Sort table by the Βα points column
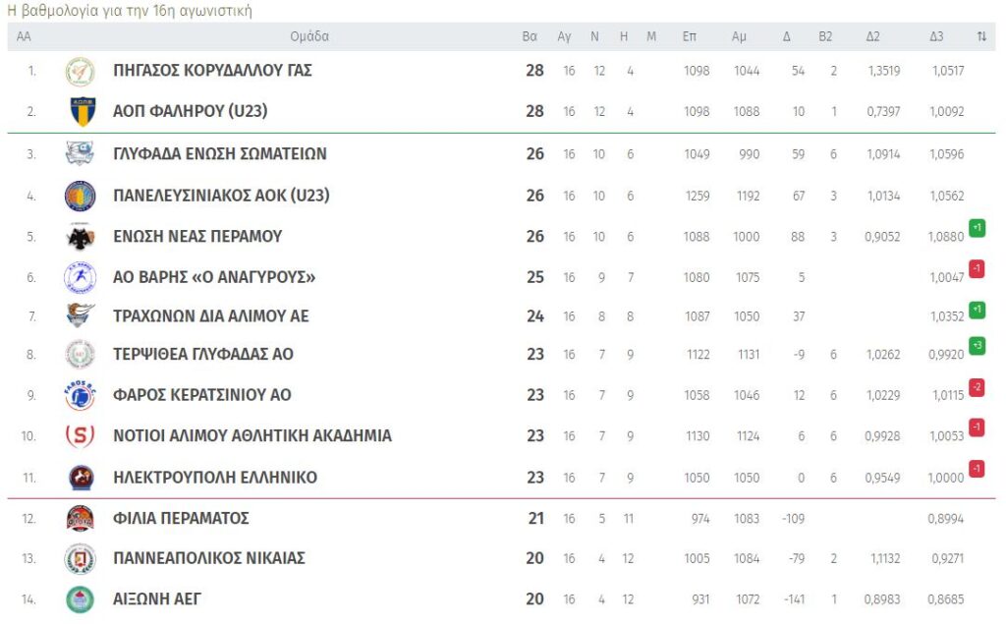1006x626 pixels. click(x=530, y=37)
